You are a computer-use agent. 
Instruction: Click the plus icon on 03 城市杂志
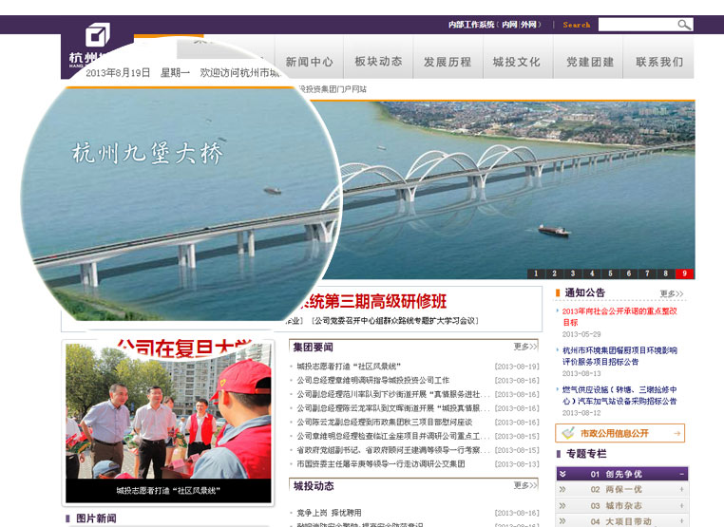pyautogui.click(x=680, y=506)
